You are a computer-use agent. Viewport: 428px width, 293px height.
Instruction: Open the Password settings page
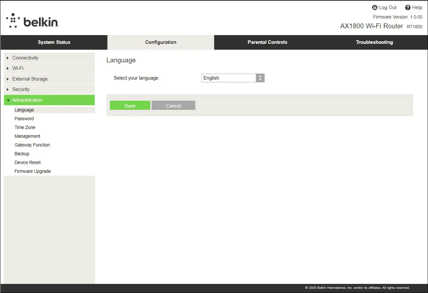coord(24,119)
